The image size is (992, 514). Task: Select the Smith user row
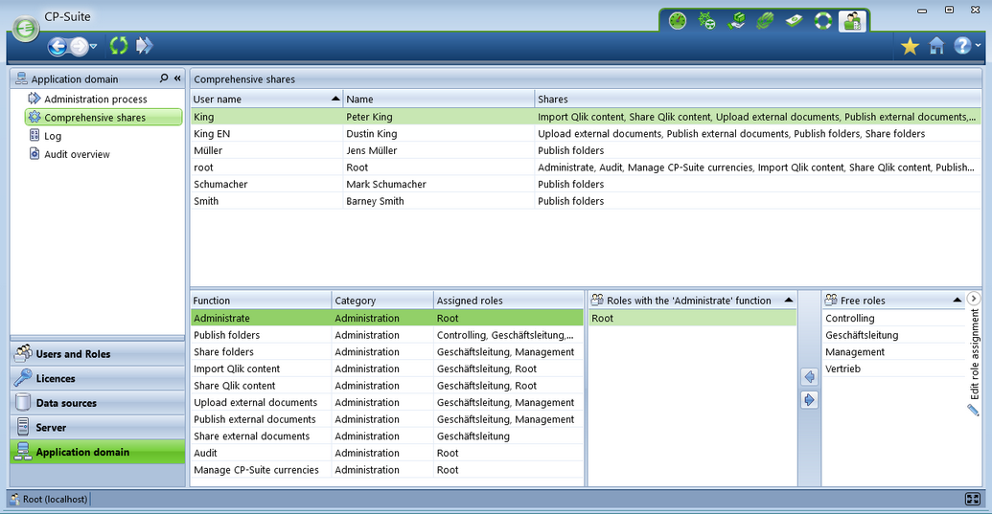(586, 201)
